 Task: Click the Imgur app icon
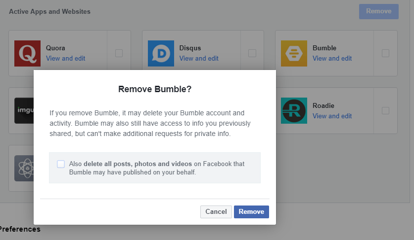click(x=24, y=110)
